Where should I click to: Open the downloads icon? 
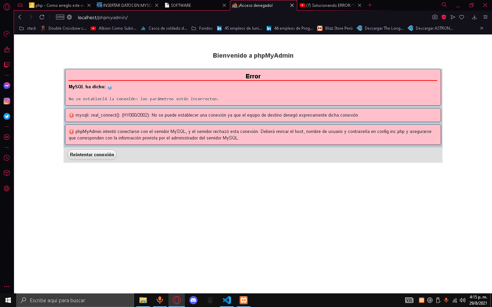pos(474,17)
